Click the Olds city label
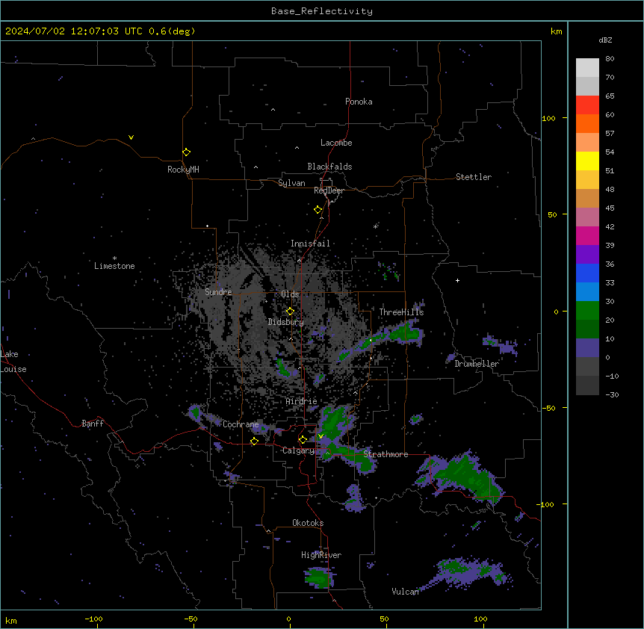 [290, 294]
